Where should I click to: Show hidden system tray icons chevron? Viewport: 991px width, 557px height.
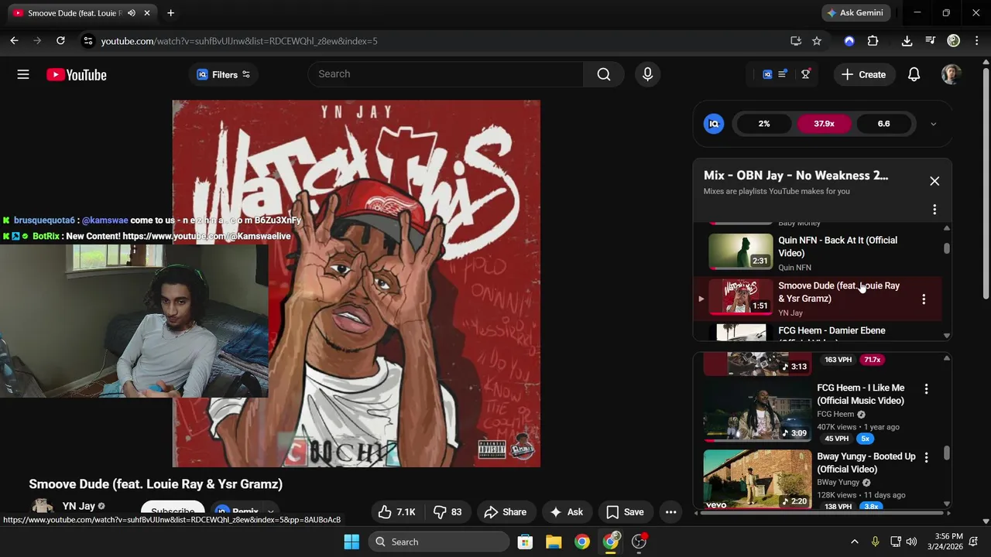pos(854,542)
